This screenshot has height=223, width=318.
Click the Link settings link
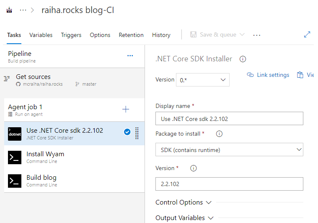point(273,75)
